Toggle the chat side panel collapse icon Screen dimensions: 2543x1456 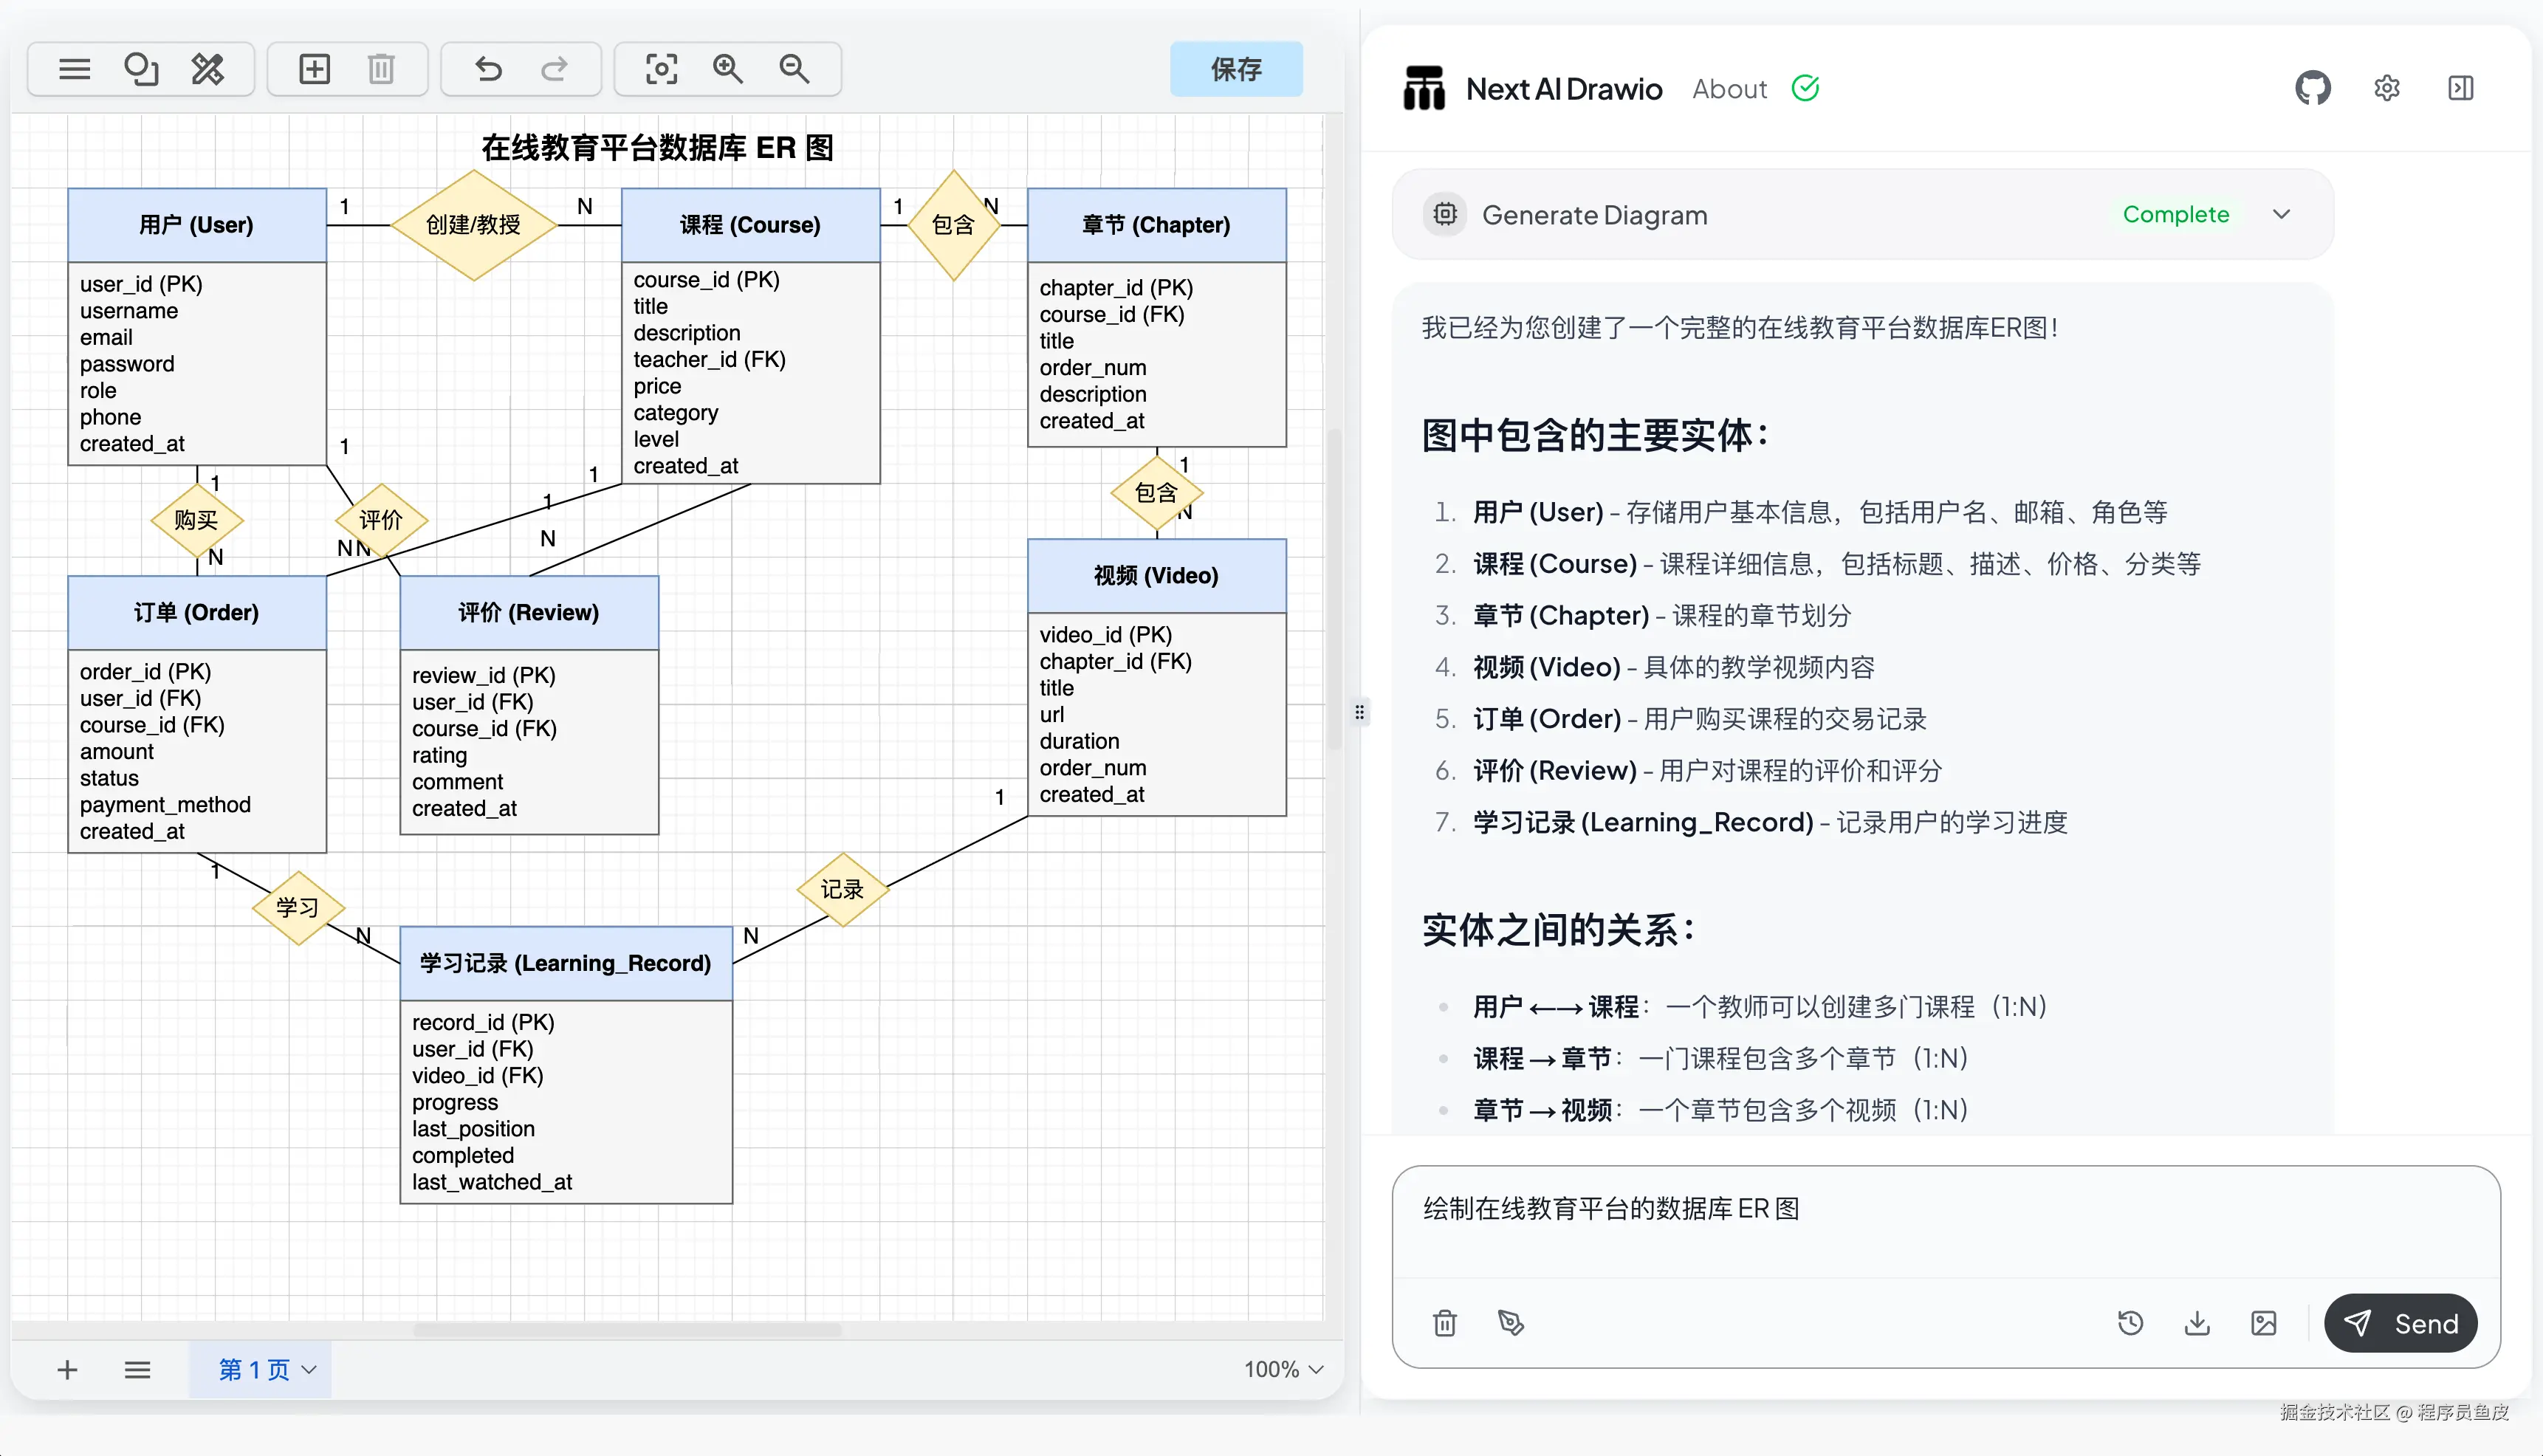pos(2460,88)
